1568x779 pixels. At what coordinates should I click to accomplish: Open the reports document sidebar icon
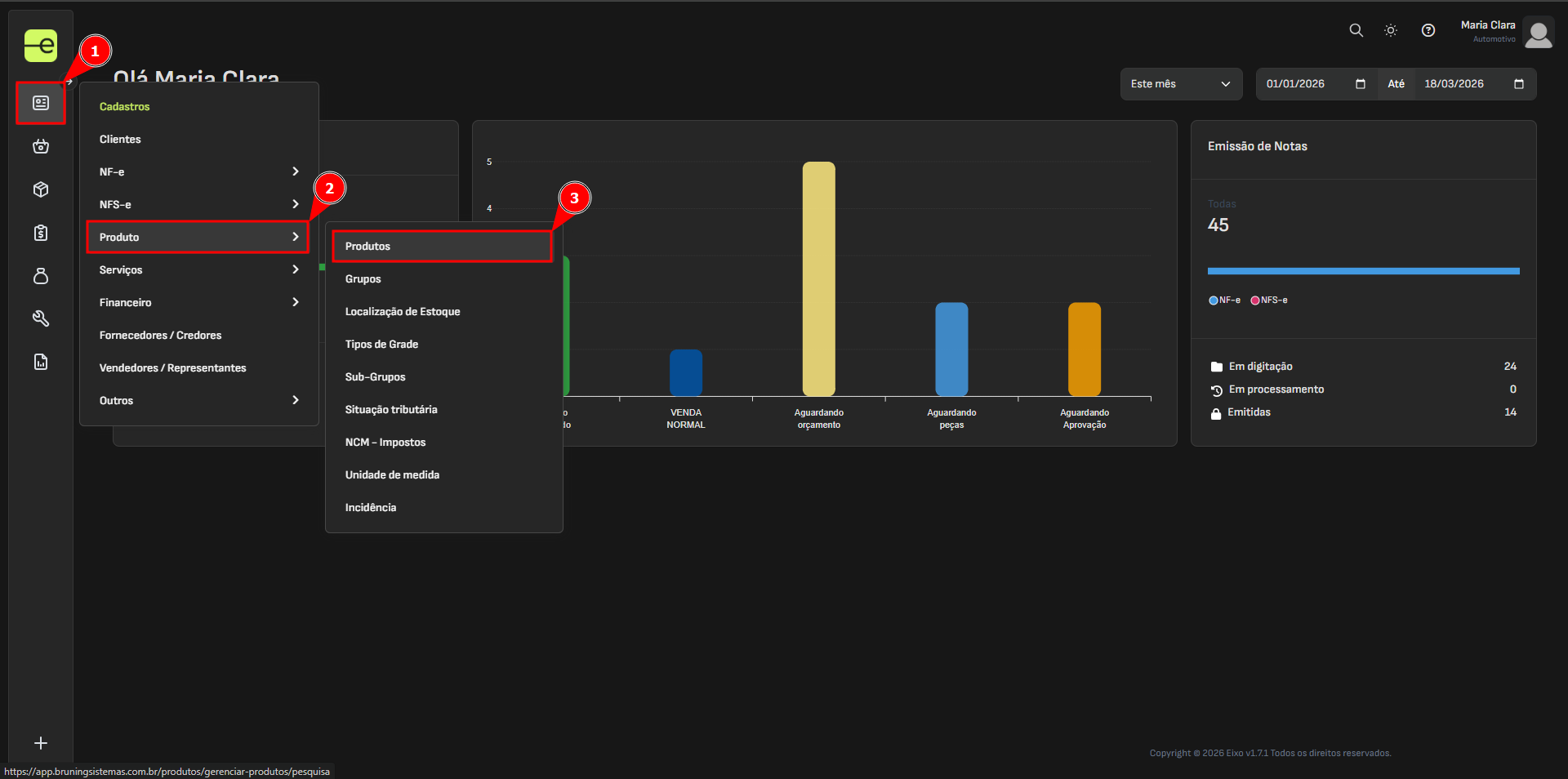41,362
